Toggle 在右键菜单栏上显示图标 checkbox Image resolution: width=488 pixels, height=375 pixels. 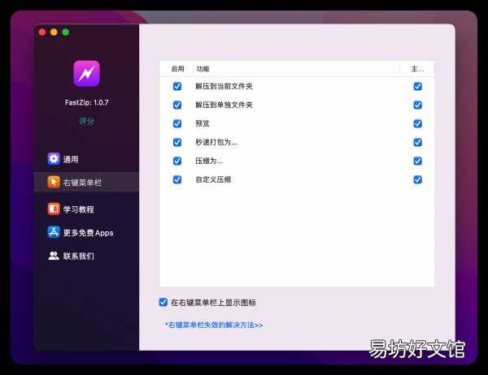tap(163, 302)
